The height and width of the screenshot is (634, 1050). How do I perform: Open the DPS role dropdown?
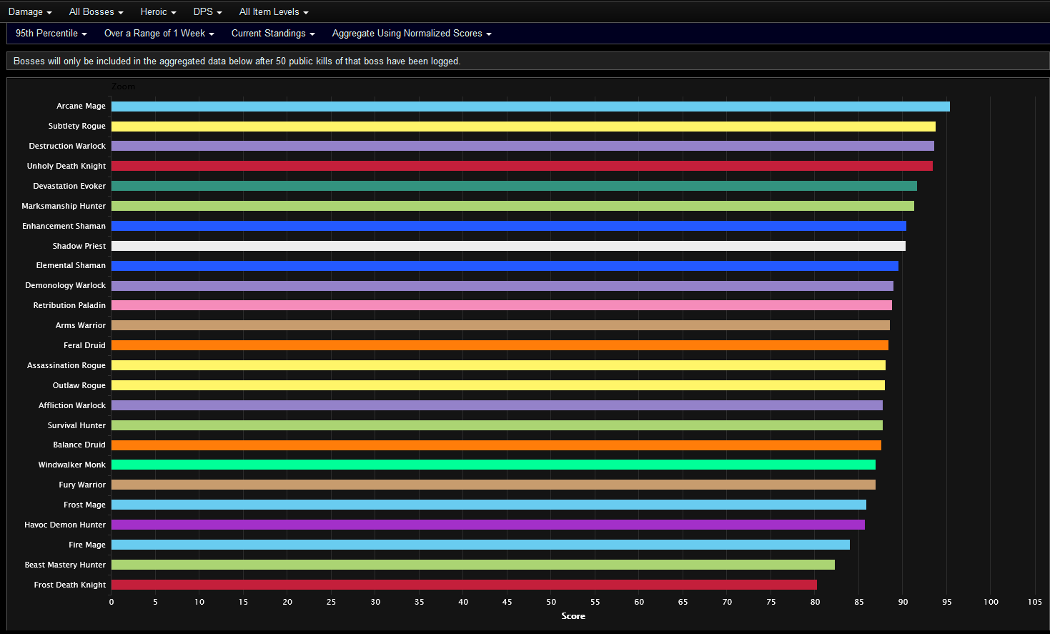coord(207,12)
